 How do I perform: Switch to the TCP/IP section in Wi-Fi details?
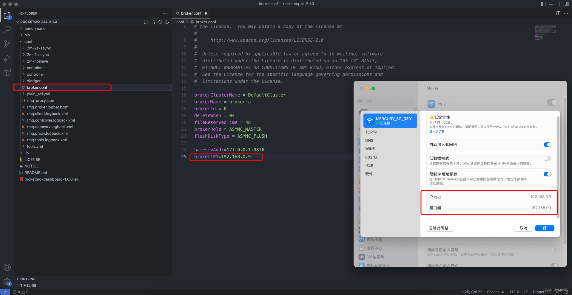(x=371, y=132)
